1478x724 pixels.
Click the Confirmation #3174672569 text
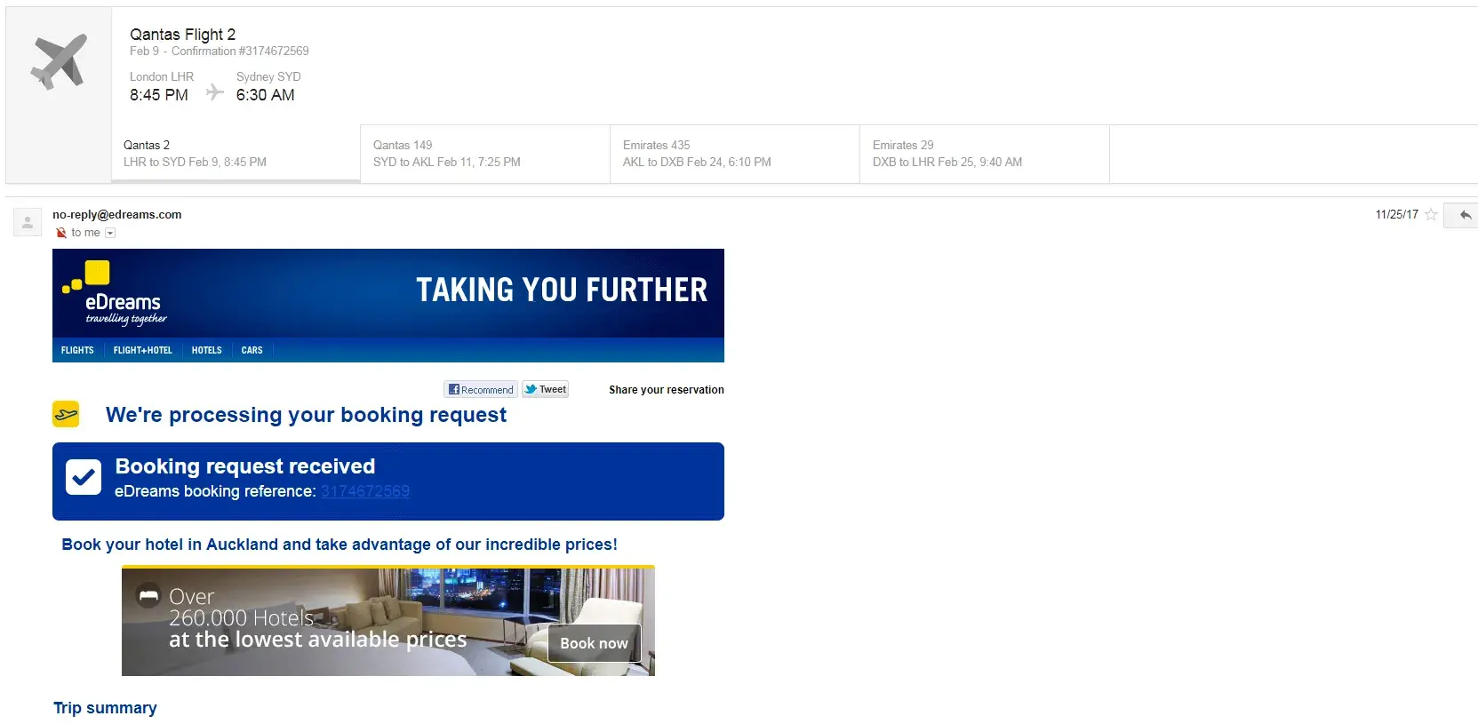tap(240, 52)
